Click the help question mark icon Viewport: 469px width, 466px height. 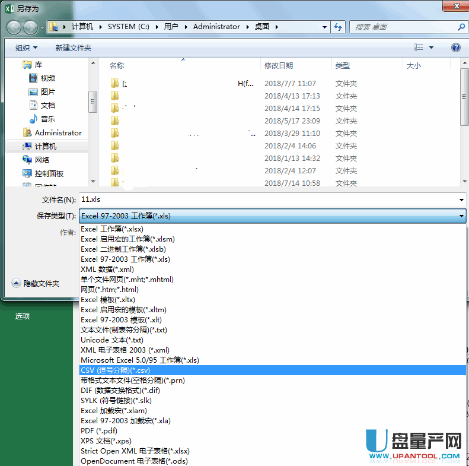pos(455,47)
